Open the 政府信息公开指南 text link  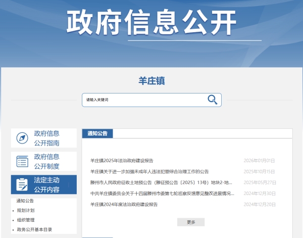point(47,138)
